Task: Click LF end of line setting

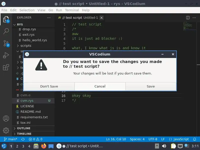Action: coord(163,139)
